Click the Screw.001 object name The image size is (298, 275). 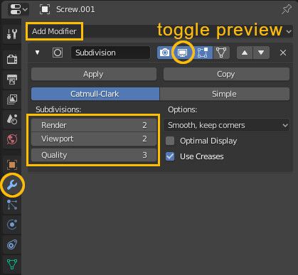coord(75,9)
